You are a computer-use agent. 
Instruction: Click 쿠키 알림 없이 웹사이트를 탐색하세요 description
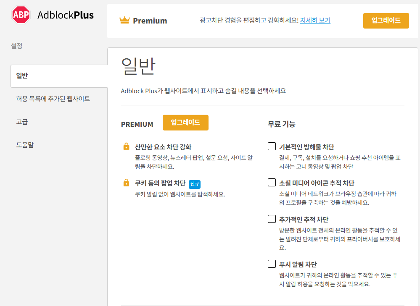click(180, 194)
